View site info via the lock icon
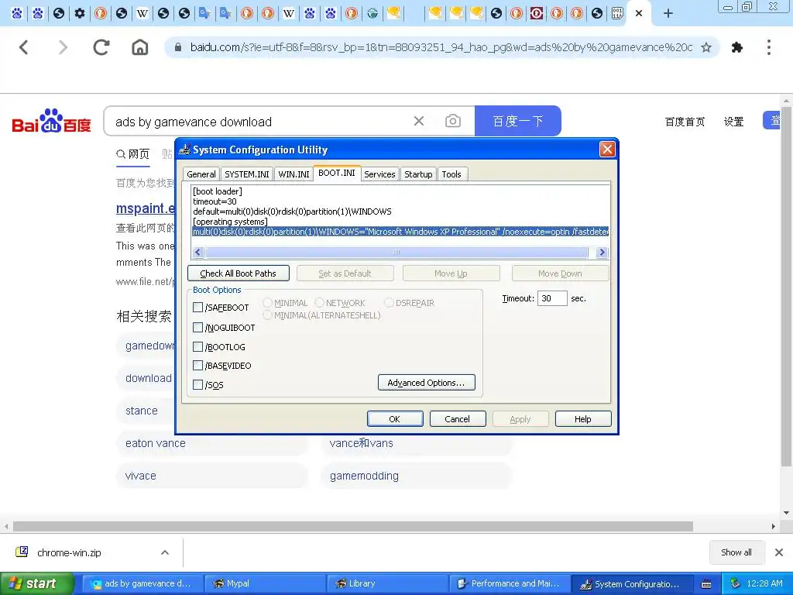This screenshot has width=793, height=595. (177, 47)
